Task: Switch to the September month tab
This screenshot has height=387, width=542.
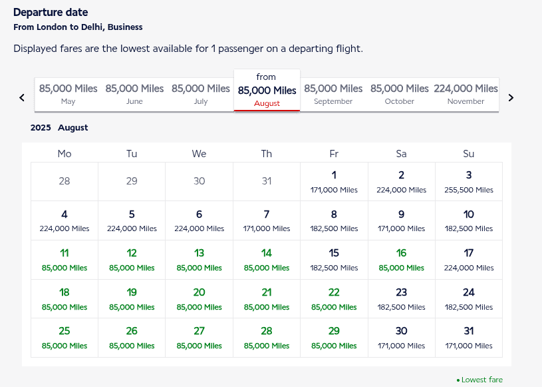Action: pyautogui.click(x=333, y=94)
